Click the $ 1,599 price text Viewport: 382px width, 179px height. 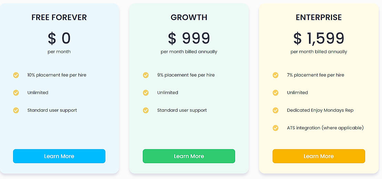[319, 38]
